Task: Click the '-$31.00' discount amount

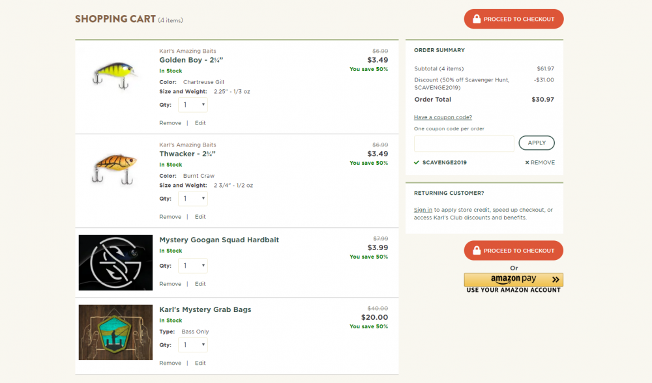Action: [x=544, y=79]
